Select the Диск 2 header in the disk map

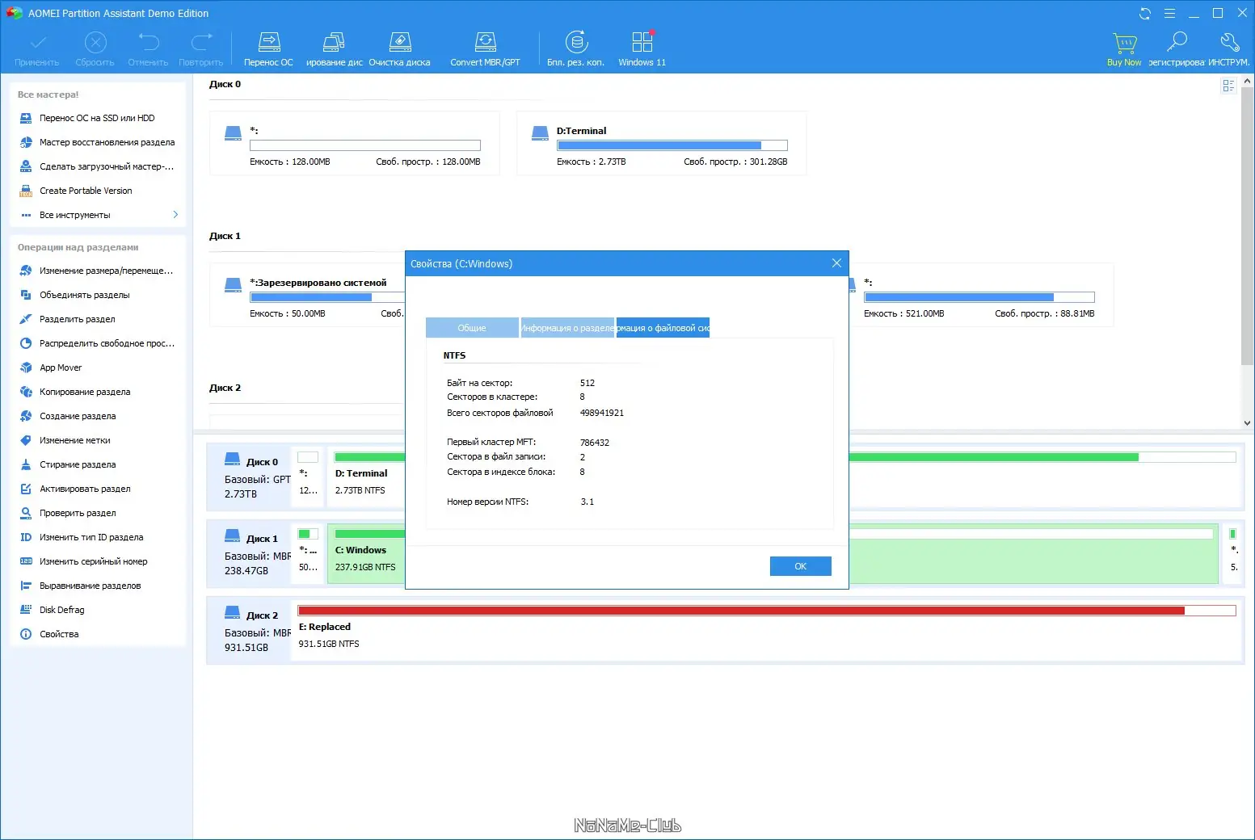[x=249, y=631]
